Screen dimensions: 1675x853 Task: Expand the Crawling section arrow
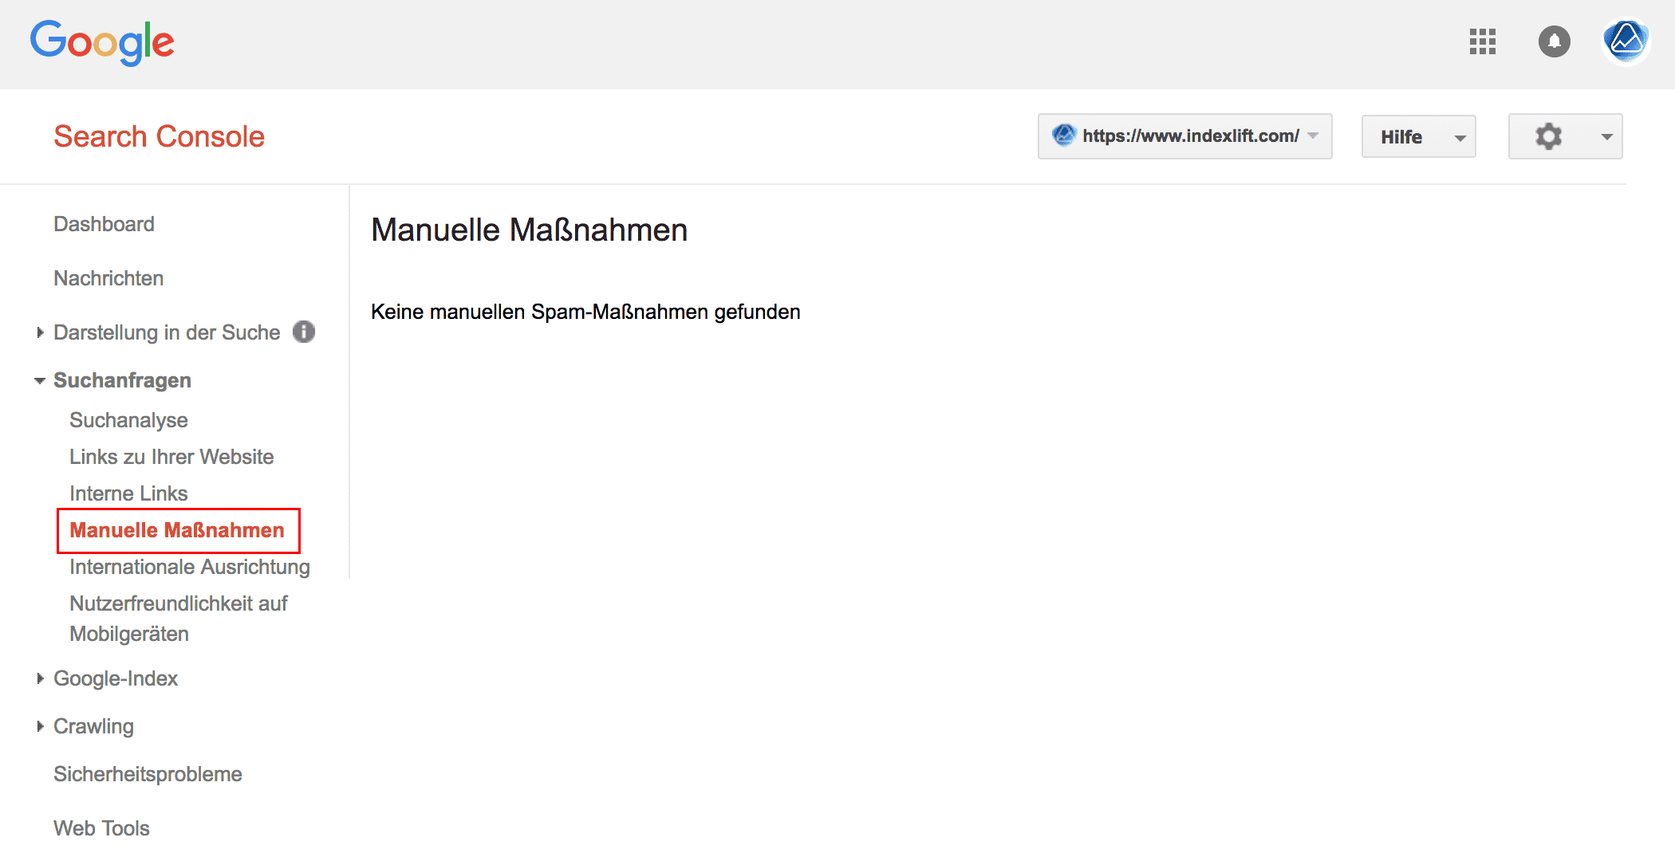pyautogui.click(x=40, y=726)
